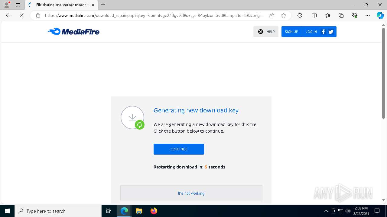Screen dimensions: 387x217
Task: Click the SIGN UP button
Action: (x=291, y=32)
